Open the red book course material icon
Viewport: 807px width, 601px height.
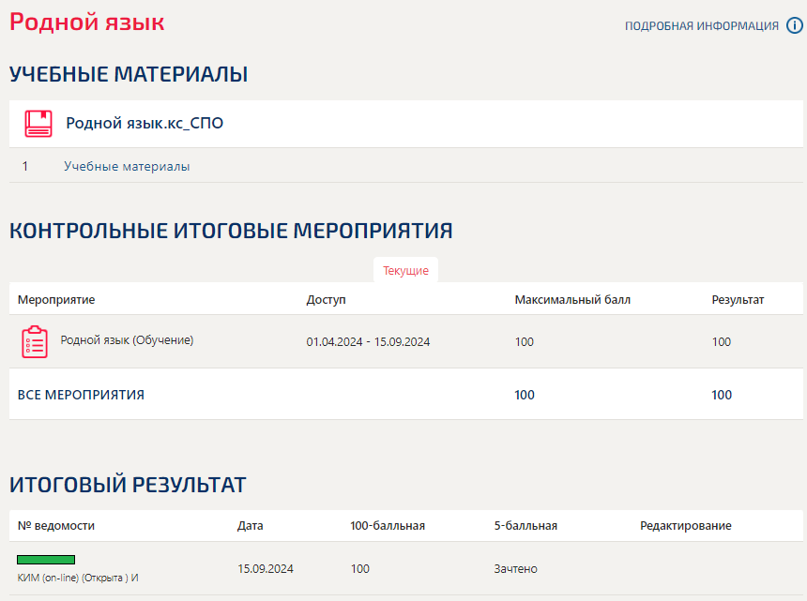click(38, 124)
